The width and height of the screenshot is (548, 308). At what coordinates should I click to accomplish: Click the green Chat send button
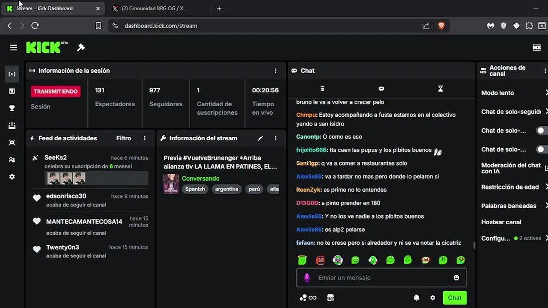[x=455, y=298]
